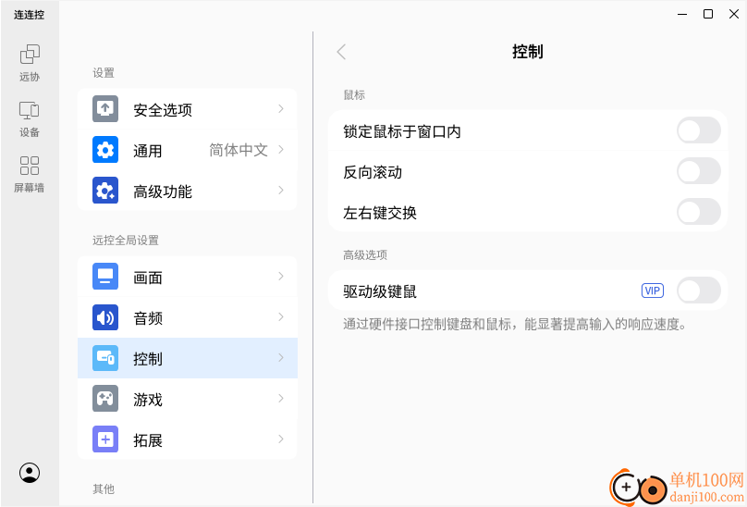The width and height of the screenshot is (747, 507).
Task: Click the 远控全局设置 section heading
Action: click(x=126, y=241)
